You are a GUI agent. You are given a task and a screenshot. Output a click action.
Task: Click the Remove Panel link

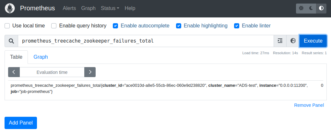(x=309, y=105)
